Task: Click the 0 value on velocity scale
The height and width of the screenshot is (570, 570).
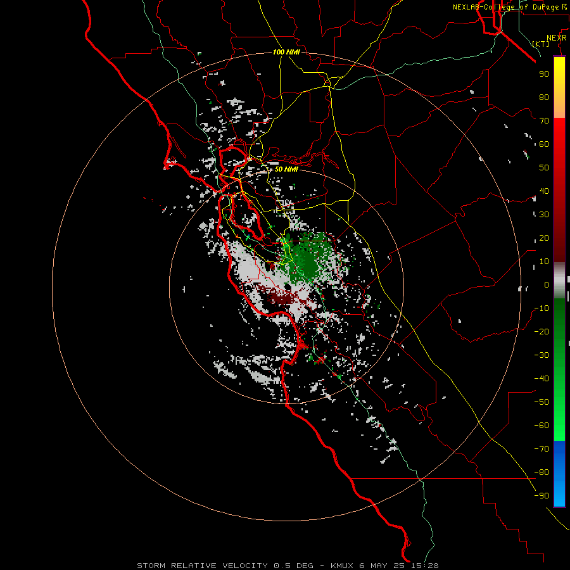Action: pos(547,284)
